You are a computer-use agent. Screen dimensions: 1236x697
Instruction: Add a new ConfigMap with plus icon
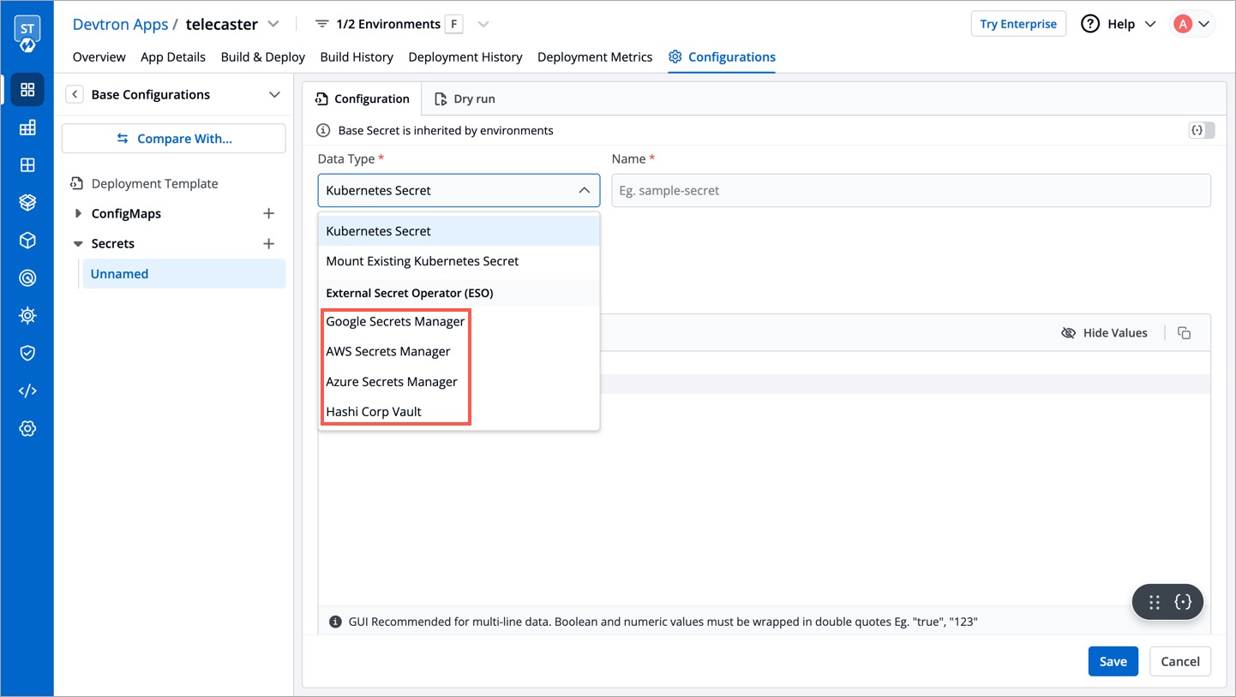[x=268, y=214]
